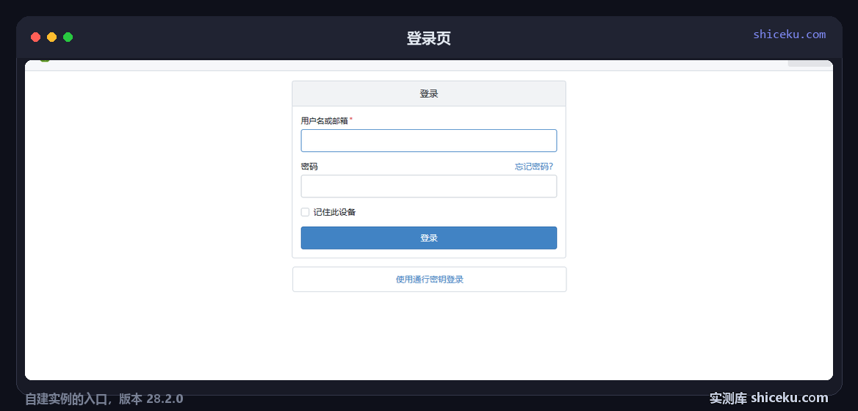
Task: Enable the 记住此设备 checkbox
Action: 306,212
